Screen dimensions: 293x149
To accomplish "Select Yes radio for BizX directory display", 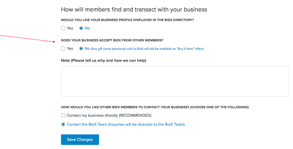I will (63, 28).
